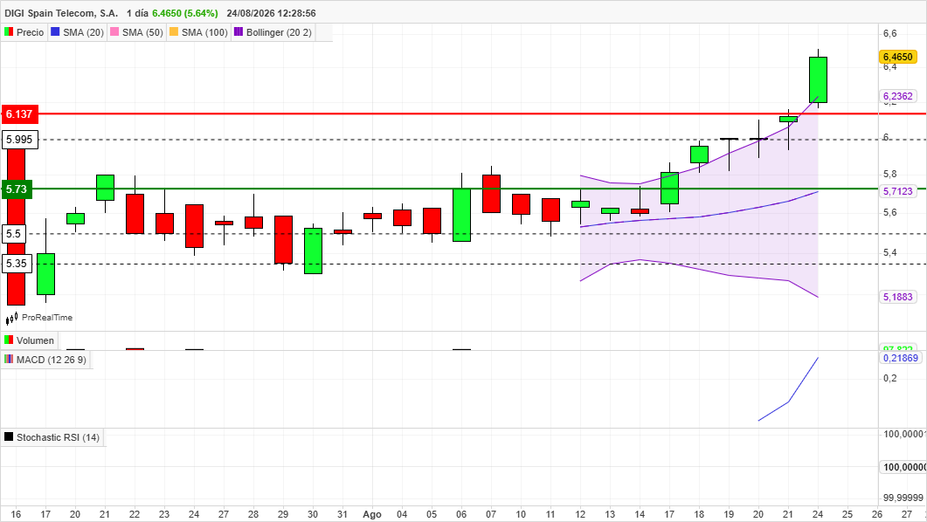This screenshot has height=522, width=927.
Task: Click the Bollinger midline value 5,7123
Action: point(898,191)
